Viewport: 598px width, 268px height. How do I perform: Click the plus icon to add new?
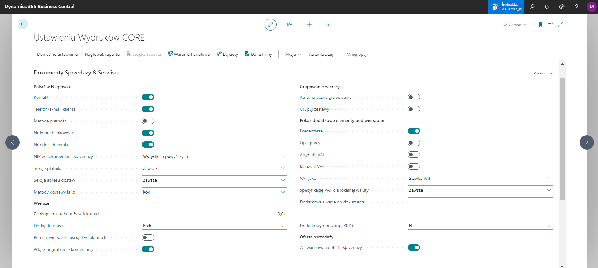point(309,25)
